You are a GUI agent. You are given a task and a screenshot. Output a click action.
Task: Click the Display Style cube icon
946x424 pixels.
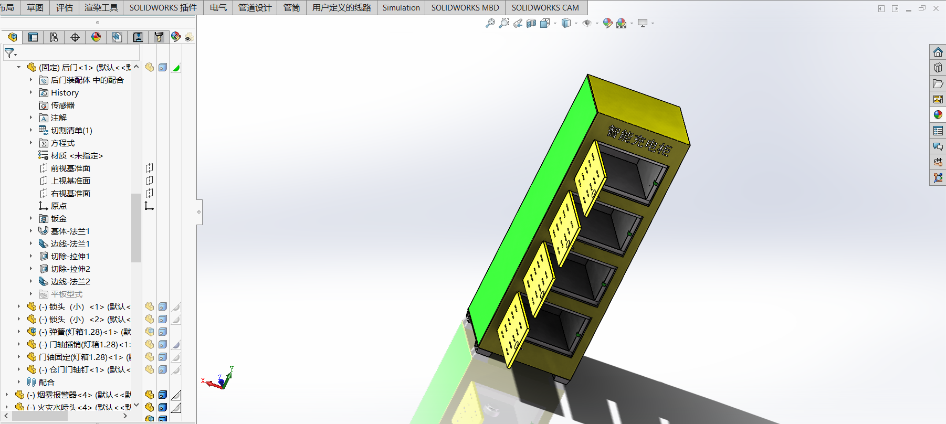point(566,23)
